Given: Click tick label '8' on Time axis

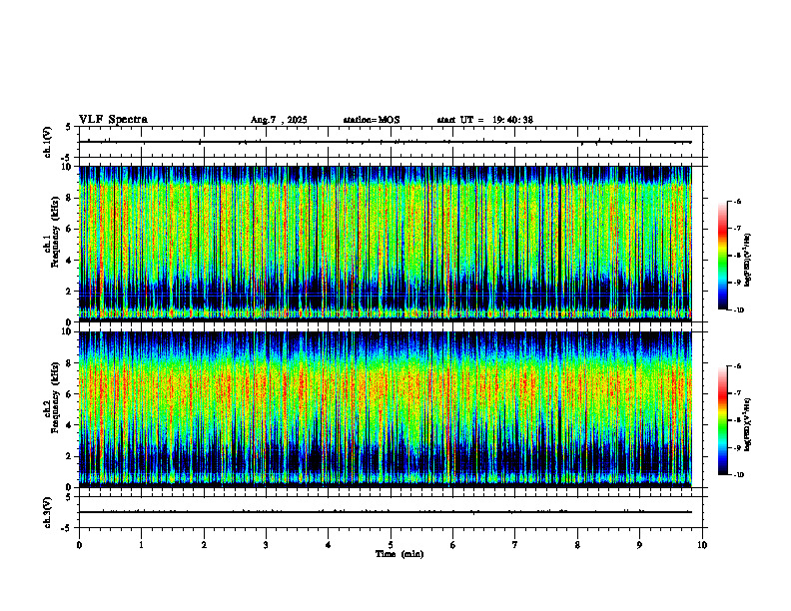Looking at the screenshot, I should 577,545.
